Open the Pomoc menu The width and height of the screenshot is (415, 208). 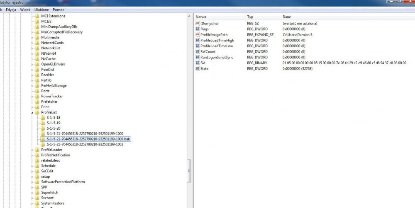click(x=58, y=10)
